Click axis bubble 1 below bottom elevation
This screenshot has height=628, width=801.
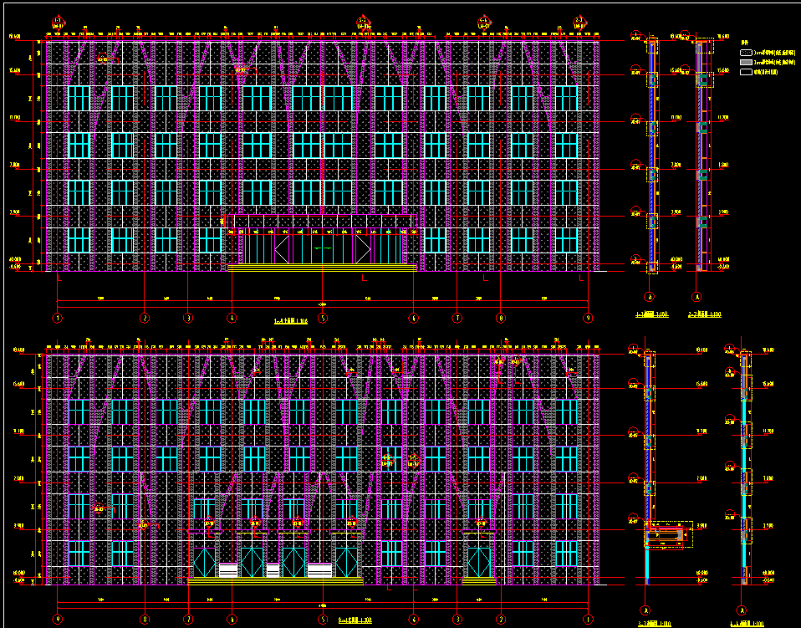588,620
